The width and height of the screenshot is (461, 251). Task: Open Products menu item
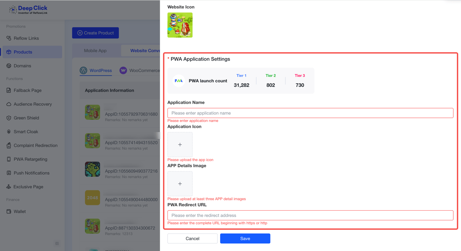pyautogui.click(x=32, y=52)
